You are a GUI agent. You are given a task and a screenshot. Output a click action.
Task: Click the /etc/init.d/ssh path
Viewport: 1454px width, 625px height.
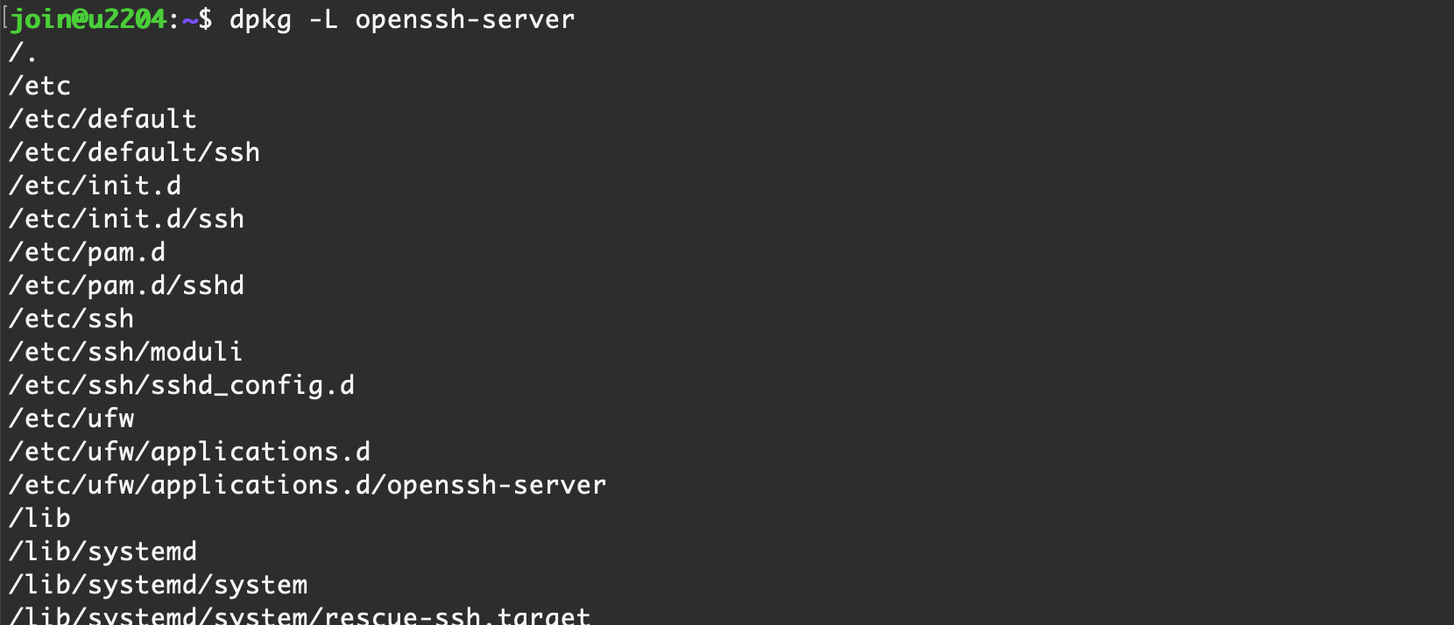[126, 219]
